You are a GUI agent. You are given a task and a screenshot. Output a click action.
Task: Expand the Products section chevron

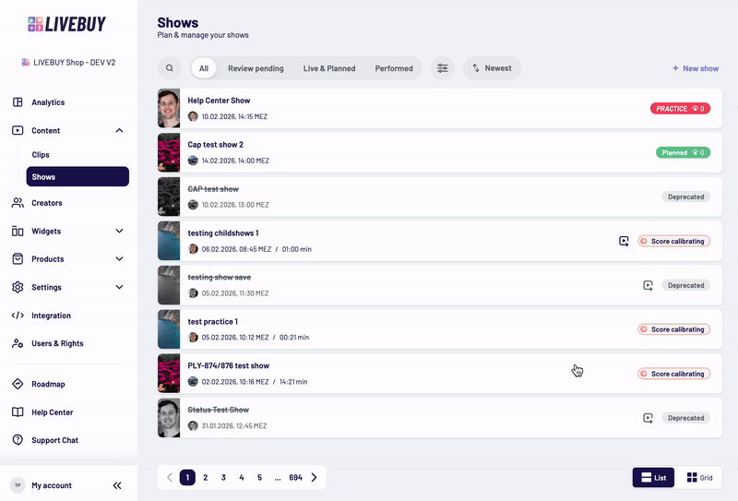[120, 259]
